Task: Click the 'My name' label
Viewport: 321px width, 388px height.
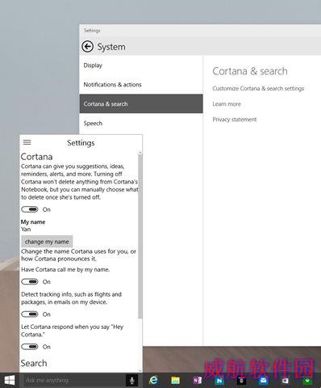Action: pos(33,222)
